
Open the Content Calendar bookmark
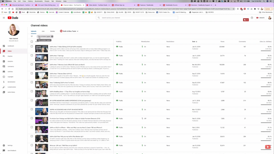pyautogui.click(x=63, y=12)
